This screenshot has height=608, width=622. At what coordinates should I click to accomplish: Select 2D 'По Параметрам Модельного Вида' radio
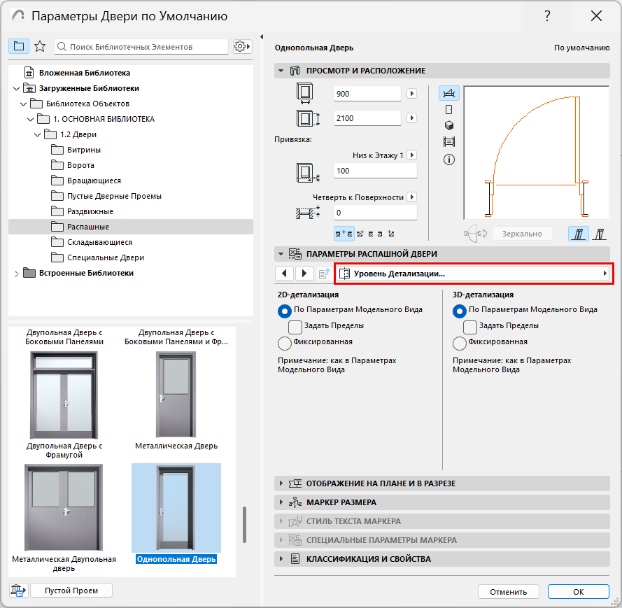pyautogui.click(x=285, y=311)
